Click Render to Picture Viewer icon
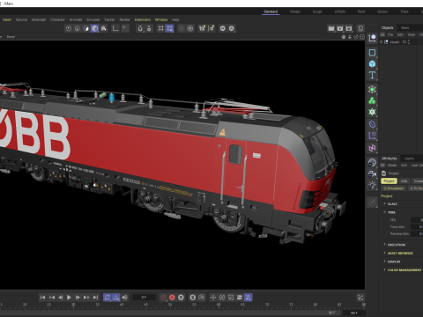Screen dimensions: 423x317 pyautogui.click(x=340, y=28)
